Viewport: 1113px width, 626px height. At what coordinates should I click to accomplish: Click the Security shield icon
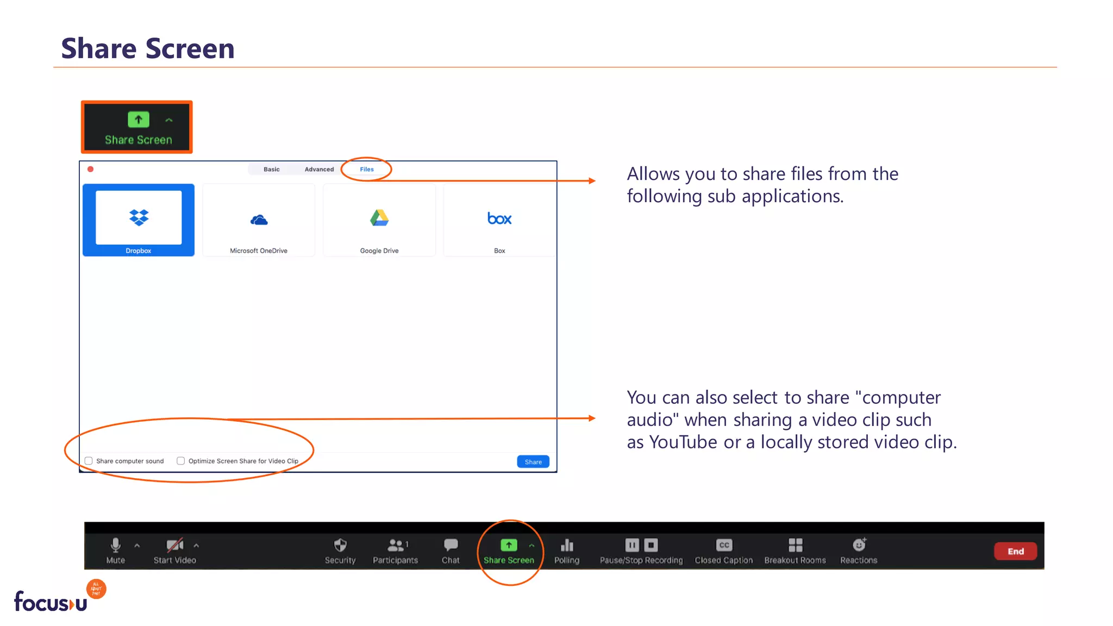340,545
